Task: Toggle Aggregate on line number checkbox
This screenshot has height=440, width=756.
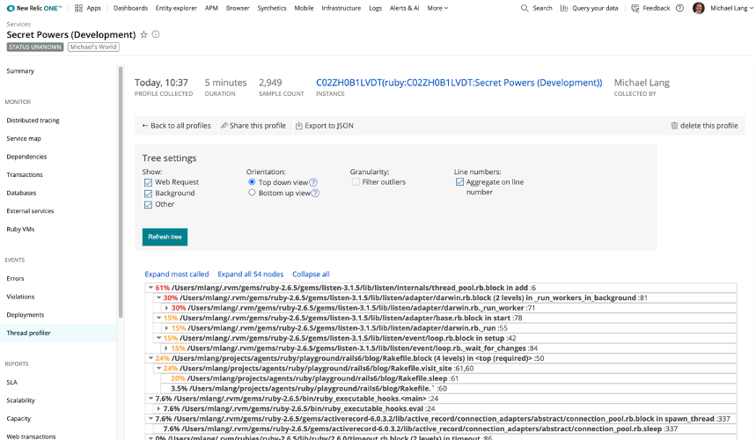Action: coord(460,181)
